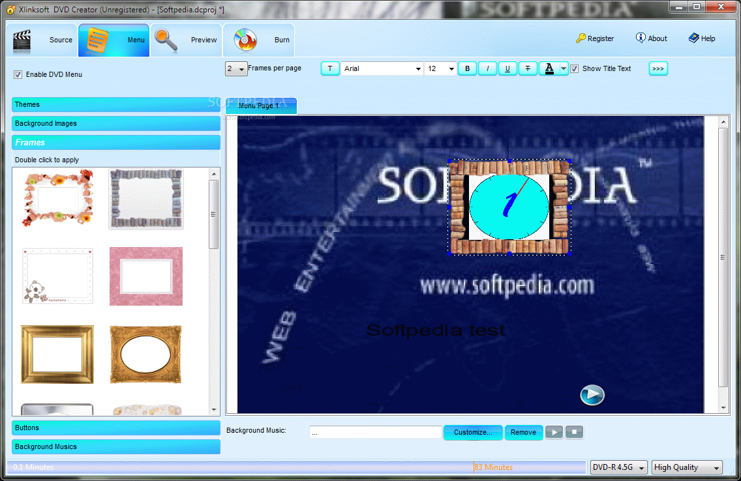Toggle italic formatting
741x481 pixels.
coord(487,69)
